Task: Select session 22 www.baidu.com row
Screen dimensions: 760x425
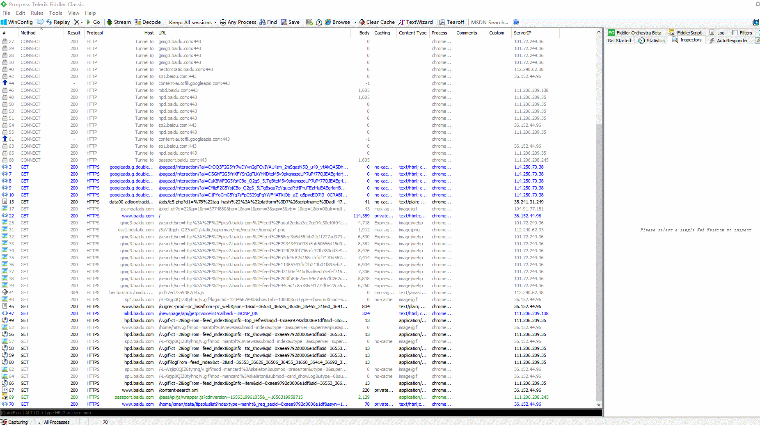Action: point(298,216)
